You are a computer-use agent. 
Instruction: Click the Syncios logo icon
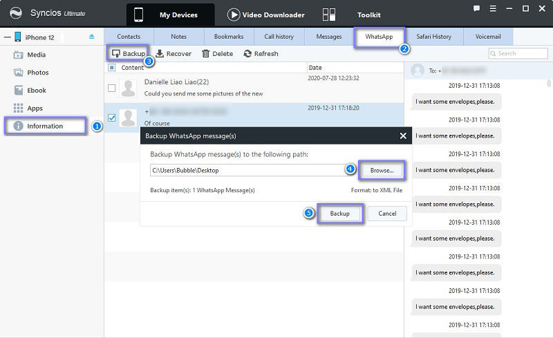(x=16, y=13)
